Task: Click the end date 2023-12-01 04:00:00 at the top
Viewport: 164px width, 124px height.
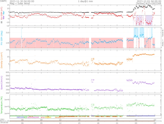Action: (x=146, y=1)
